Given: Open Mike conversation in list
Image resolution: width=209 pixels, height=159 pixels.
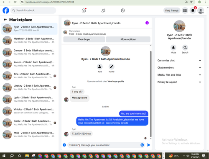Looking at the screenshot, I should coord(29,134).
